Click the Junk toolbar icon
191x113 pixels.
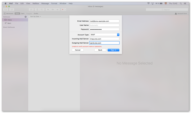tap(42, 10)
